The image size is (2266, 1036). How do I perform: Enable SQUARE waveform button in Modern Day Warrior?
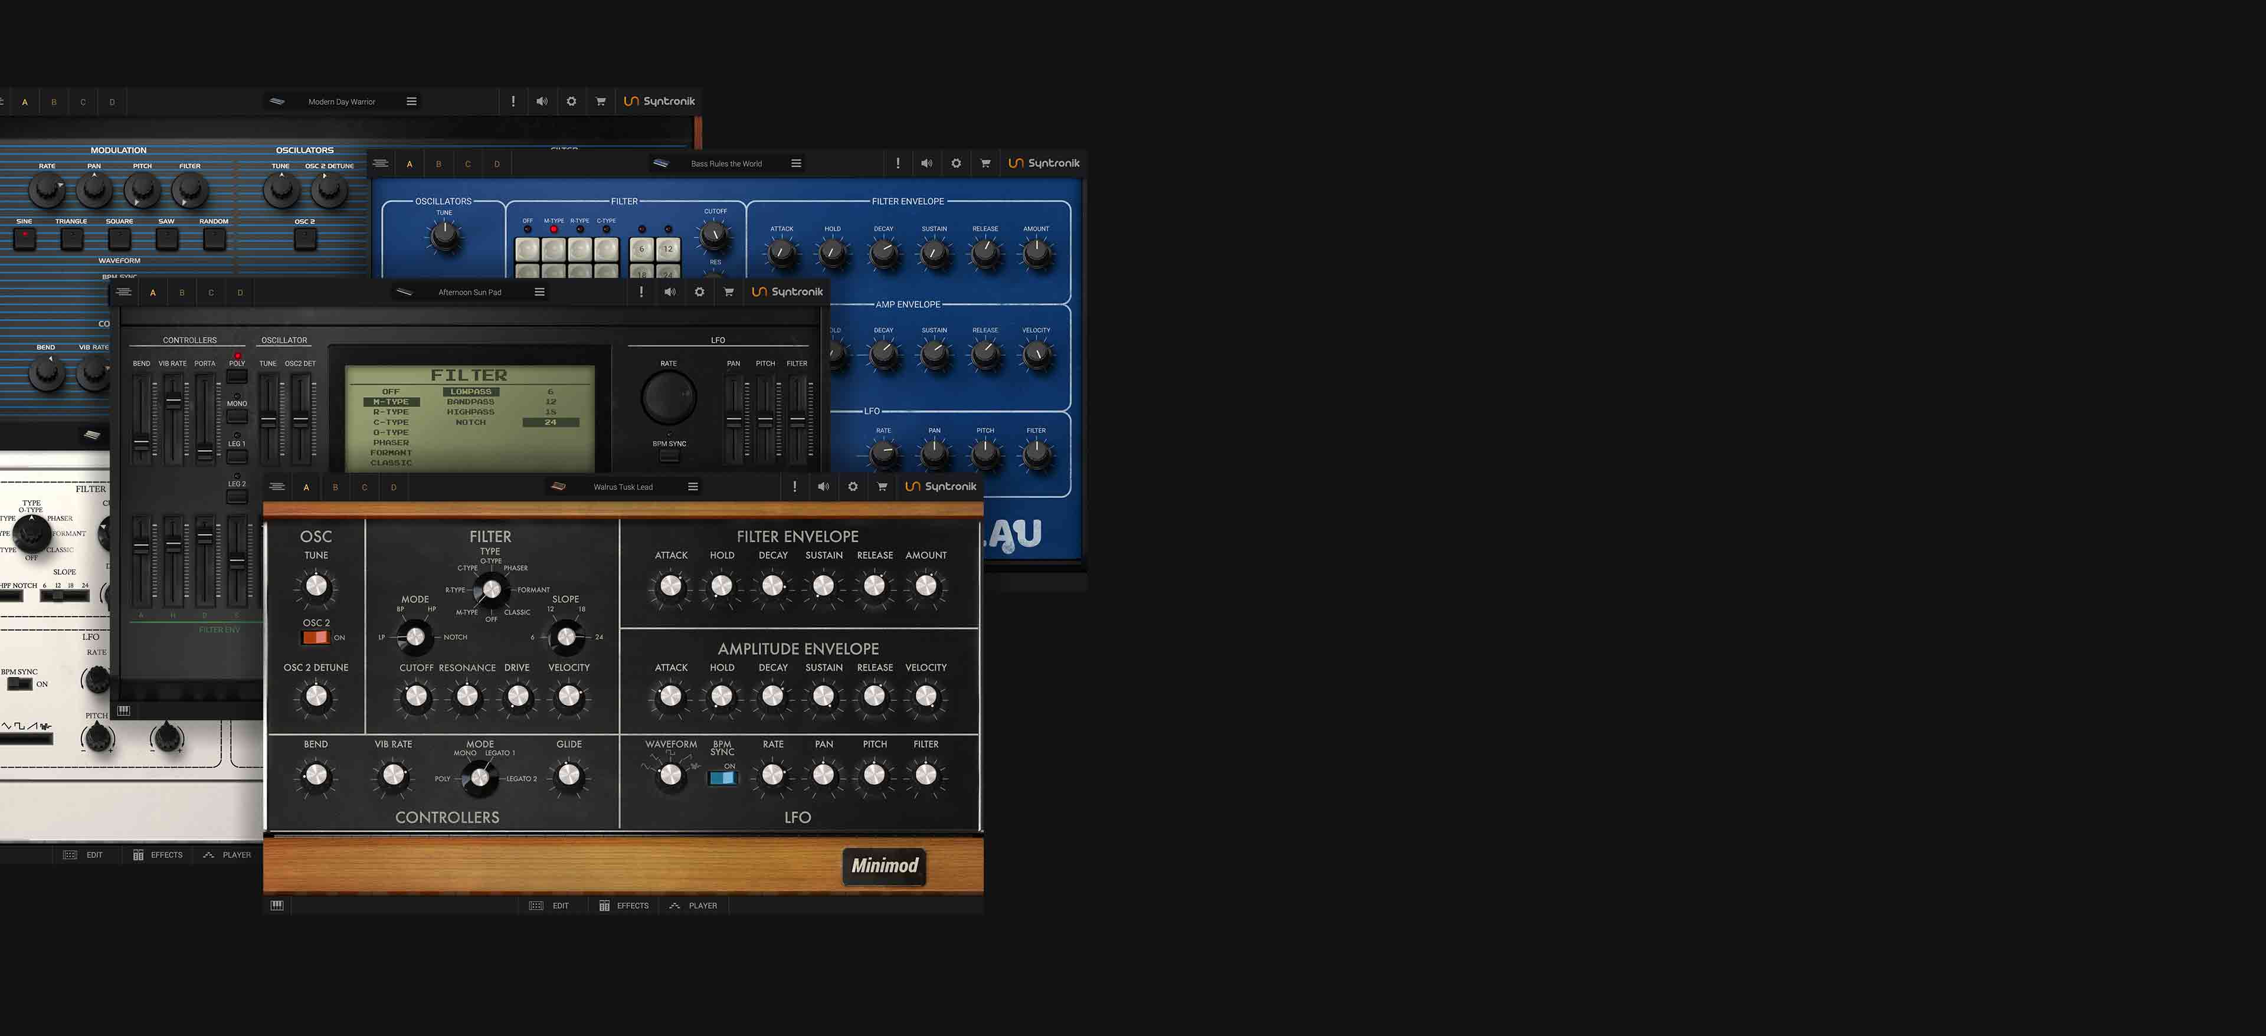click(x=119, y=238)
